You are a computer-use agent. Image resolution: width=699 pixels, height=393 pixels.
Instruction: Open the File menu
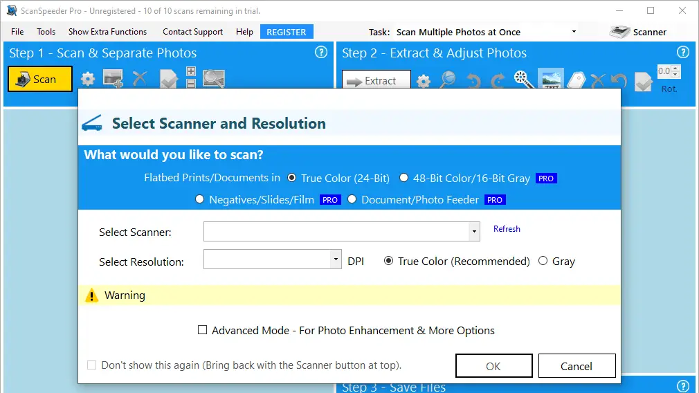point(17,32)
